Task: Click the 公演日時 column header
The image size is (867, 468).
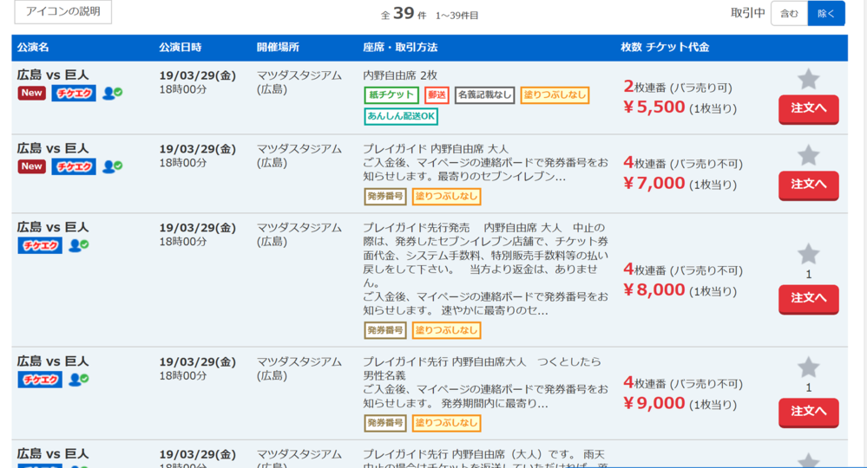Action: coord(181,48)
